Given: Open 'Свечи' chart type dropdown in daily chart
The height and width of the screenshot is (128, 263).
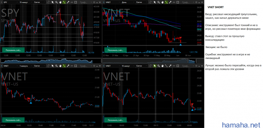Looking at the screenshot, I should tap(142, 2).
